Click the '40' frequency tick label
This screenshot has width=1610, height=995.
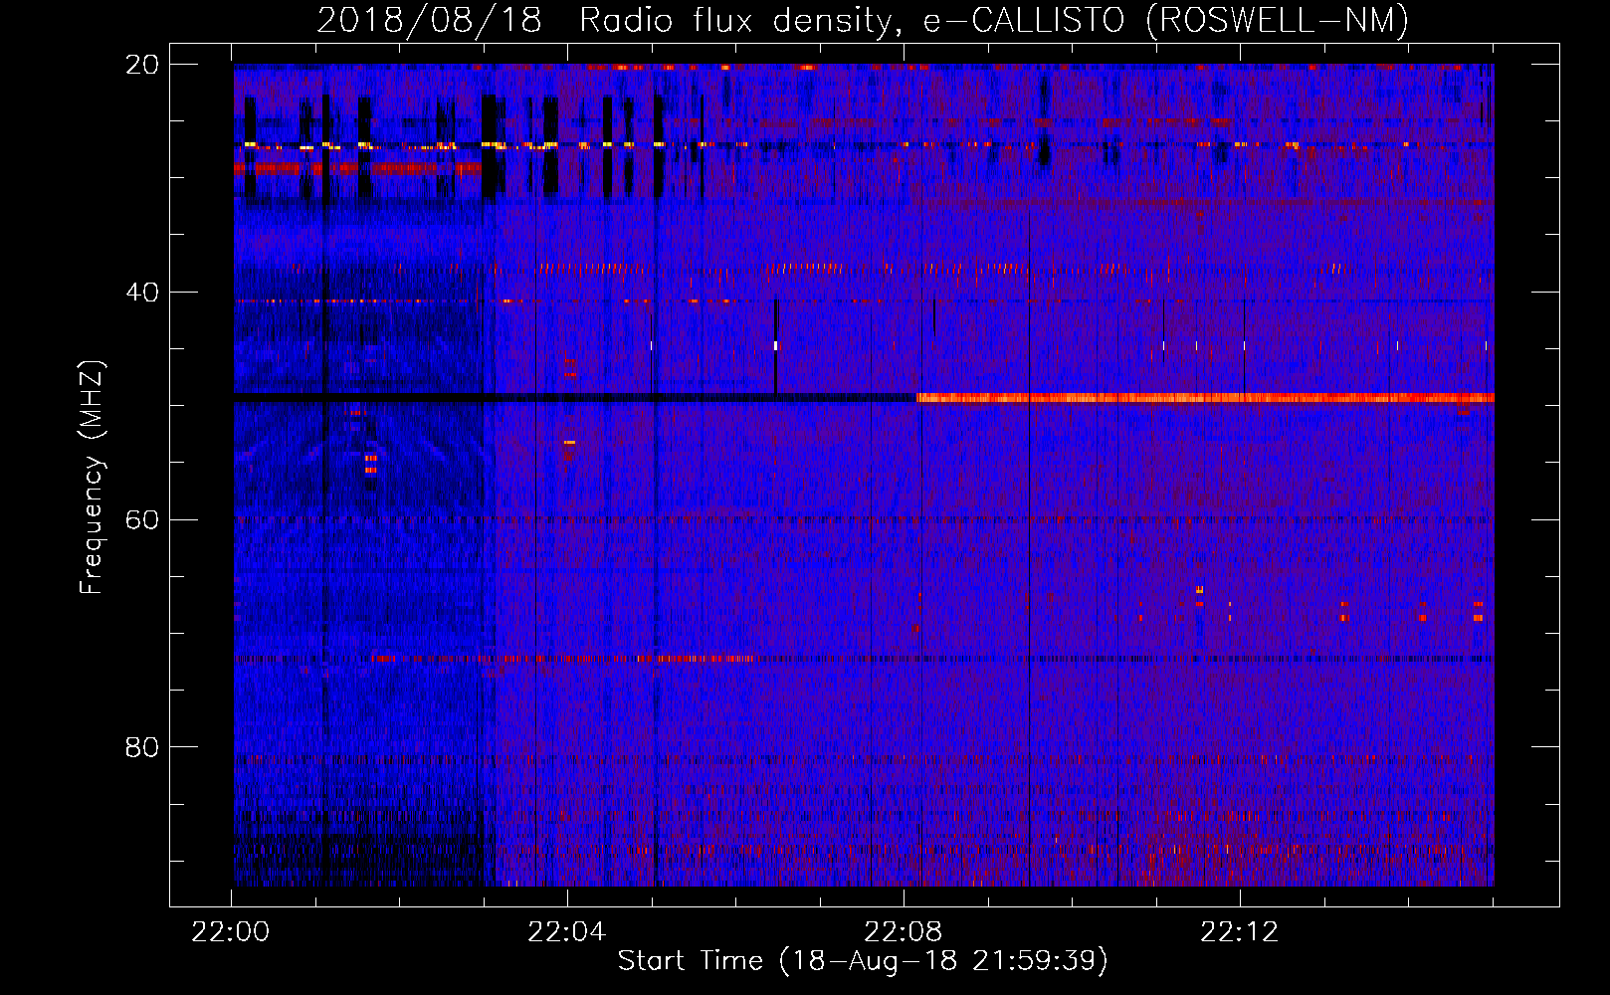point(142,293)
